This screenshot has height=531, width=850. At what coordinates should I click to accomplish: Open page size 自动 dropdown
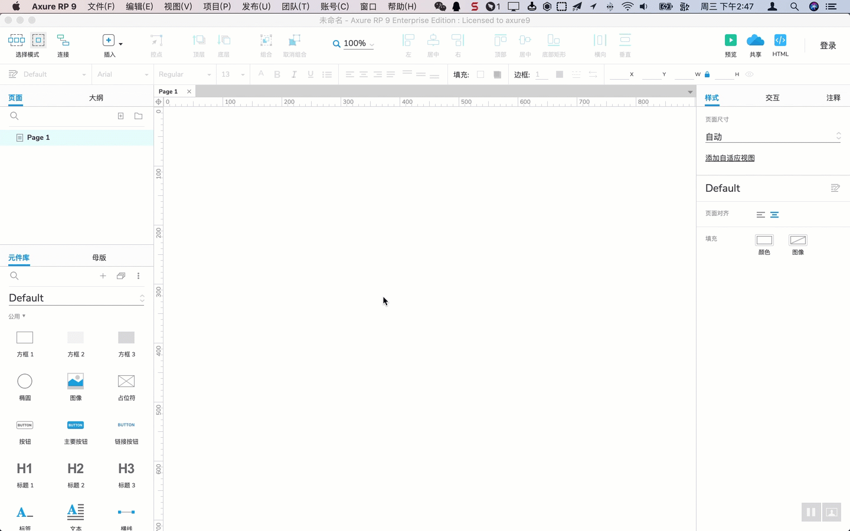(773, 137)
